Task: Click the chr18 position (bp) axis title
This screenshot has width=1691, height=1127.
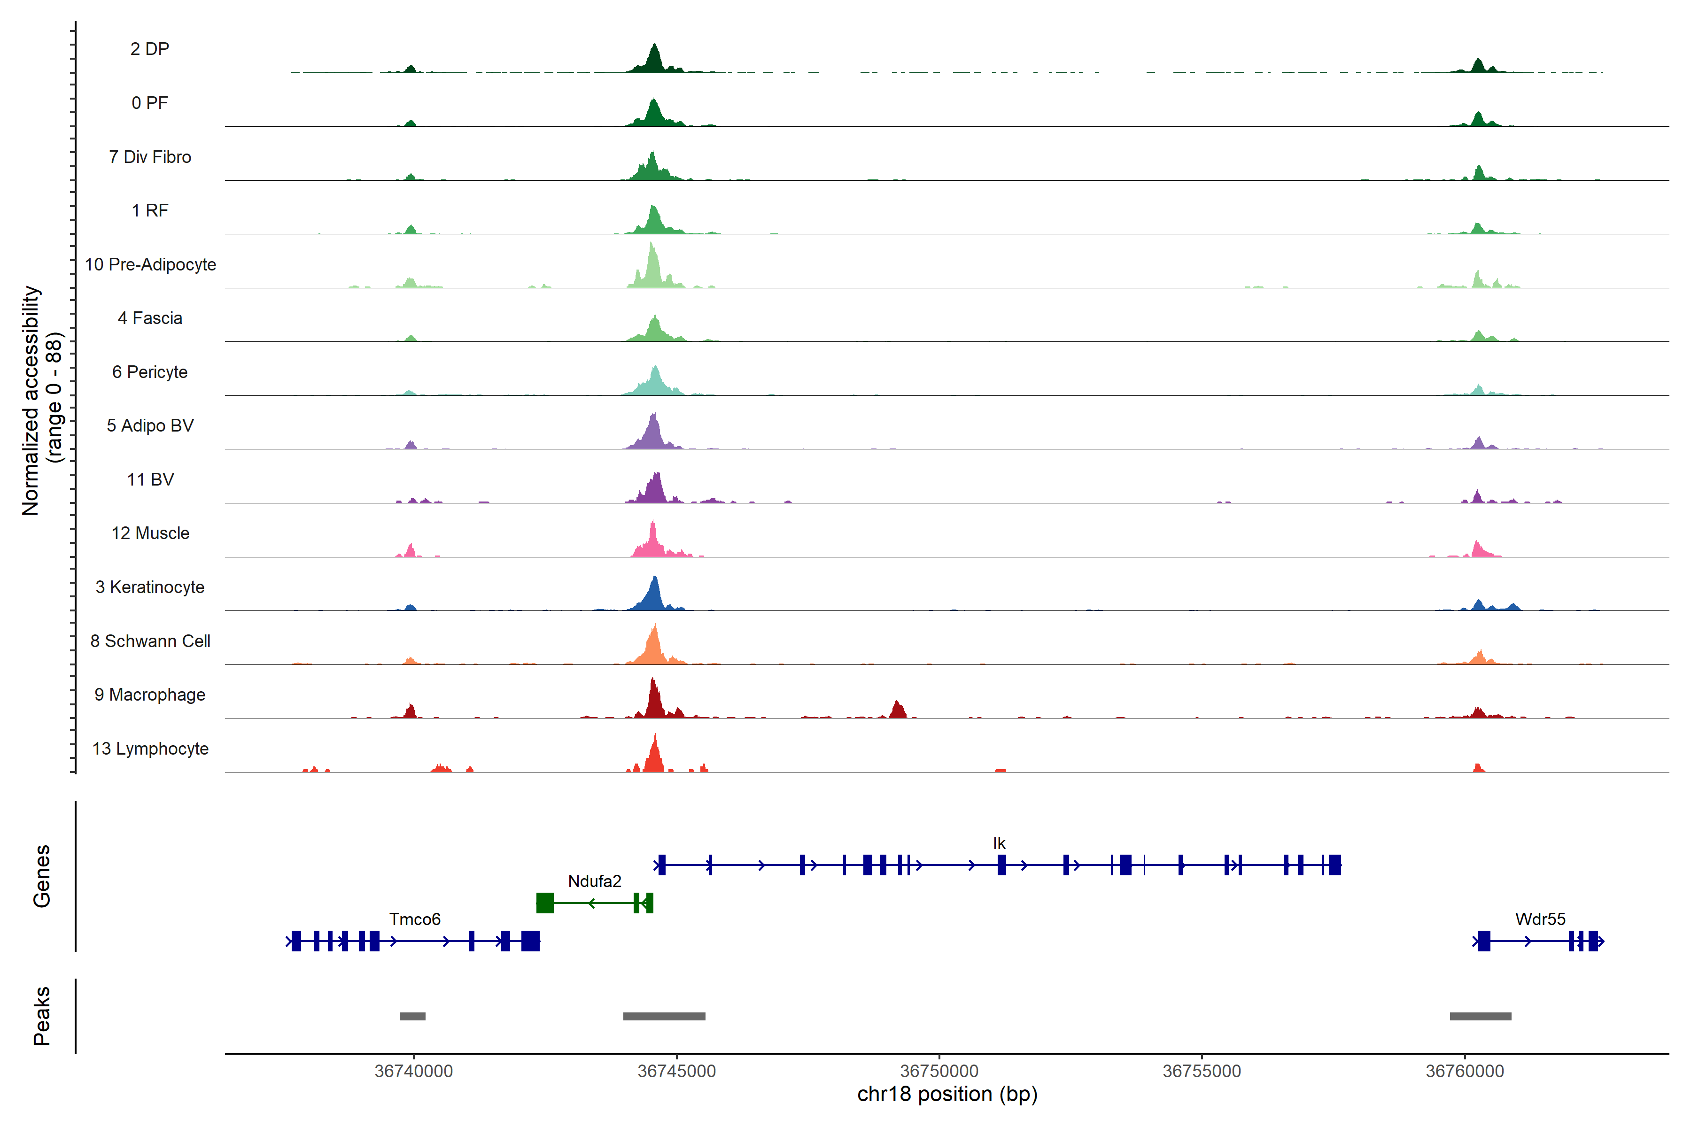Action: tap(947, 1094)
